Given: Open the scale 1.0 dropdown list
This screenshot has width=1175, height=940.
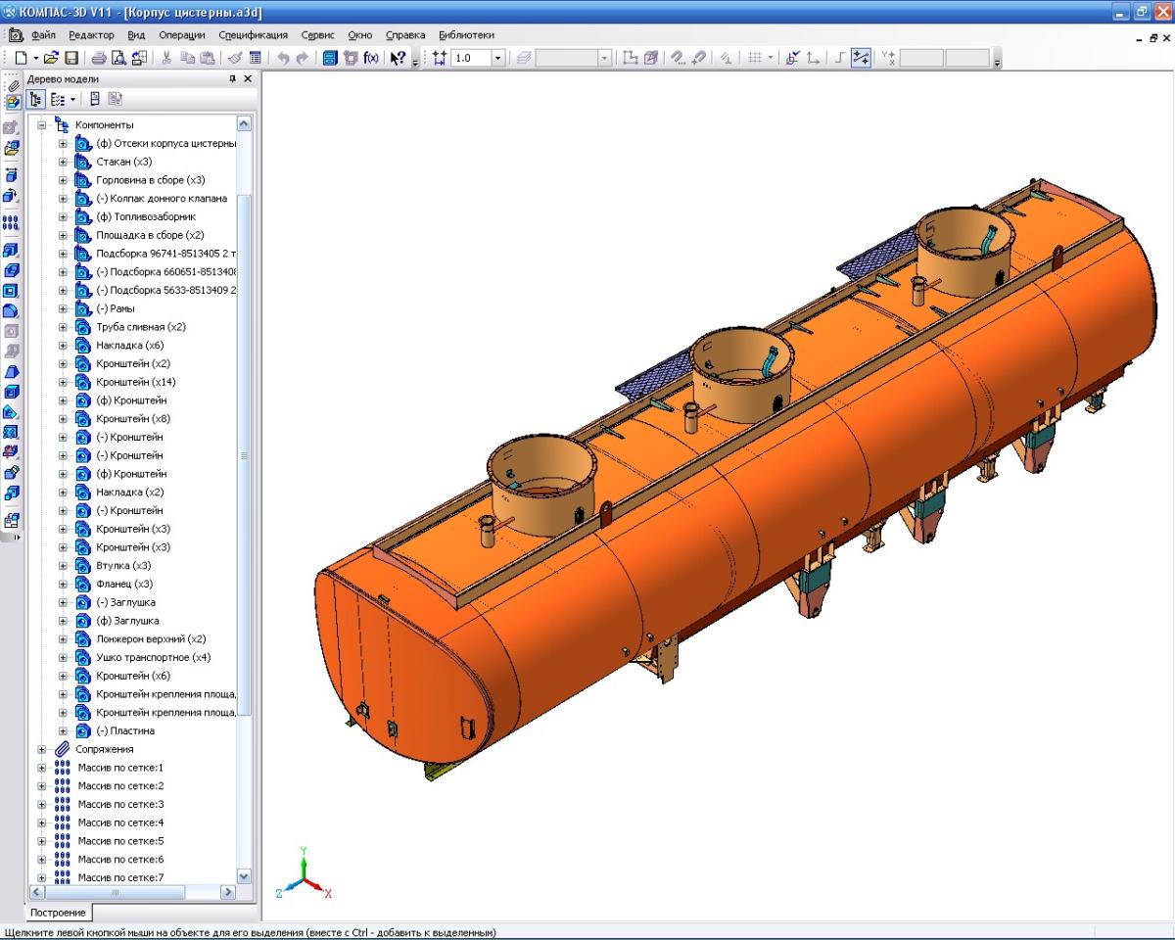Looking at the screenshot, I should (498, 59).
